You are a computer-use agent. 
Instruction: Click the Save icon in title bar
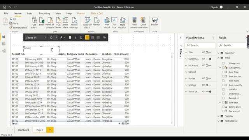[5, 7]
